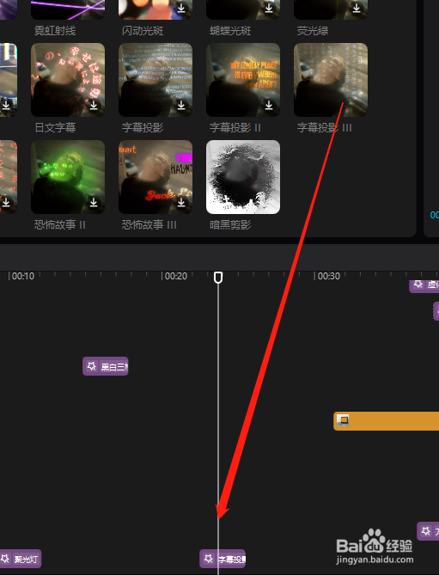Download the 恐怖故事 II effect
The width and height of the screenshot is (439, 575).
click(94, 202)
